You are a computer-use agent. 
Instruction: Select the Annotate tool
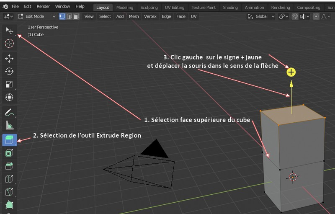click(9, 112)
